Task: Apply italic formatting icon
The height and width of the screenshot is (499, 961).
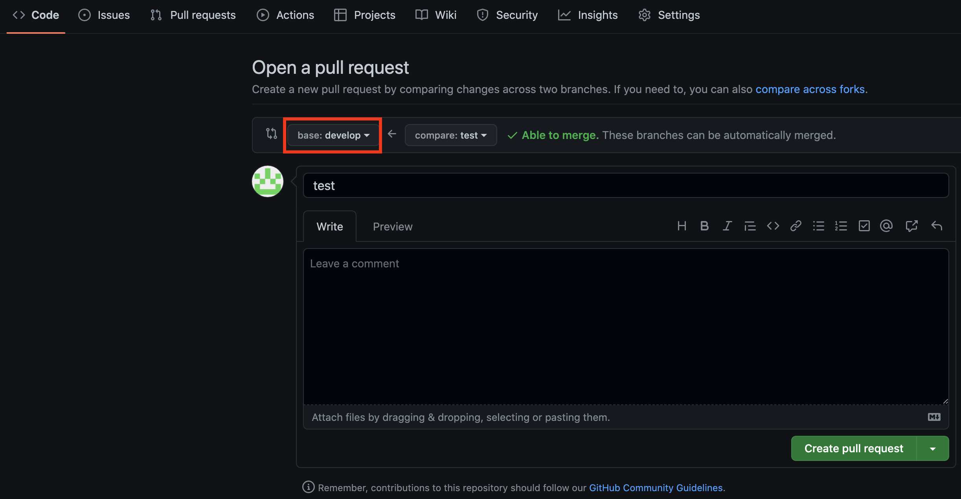Action: [727, 226]
